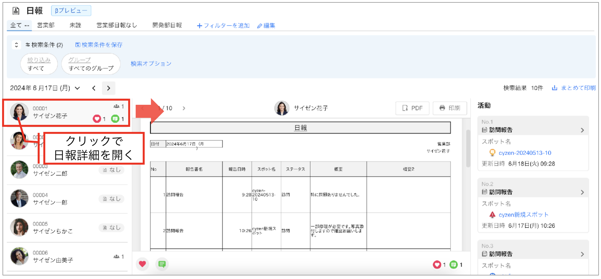Click サイゼン二郎 avatar thumbnail
Viewport: 601px width, 279px height.
(19, 170)
